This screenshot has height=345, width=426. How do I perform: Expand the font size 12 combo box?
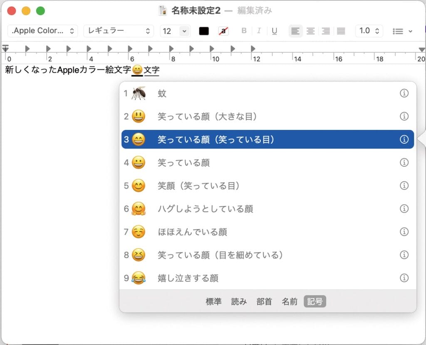[x=183, y=31]
